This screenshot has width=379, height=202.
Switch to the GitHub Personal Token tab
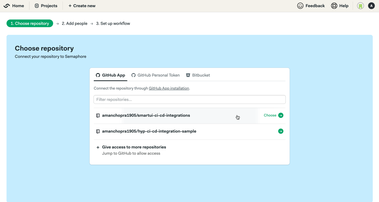tap(156, 75)
